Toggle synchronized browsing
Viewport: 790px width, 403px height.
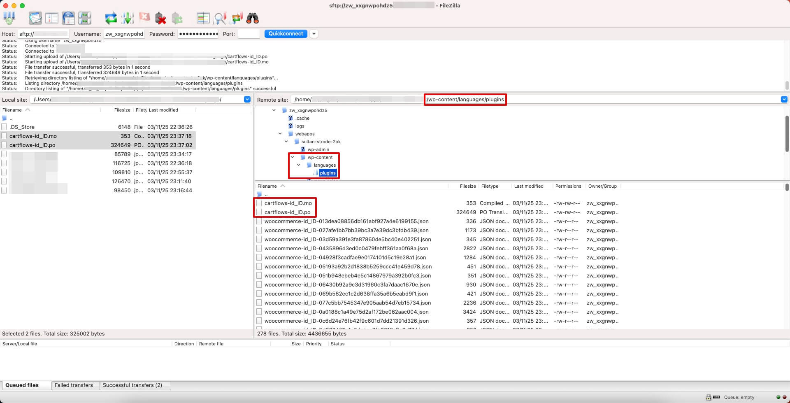(236, 18)
